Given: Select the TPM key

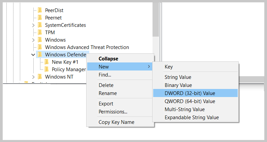Looking at the screenshot, I should pyautogui.click(x=50, y=33).
